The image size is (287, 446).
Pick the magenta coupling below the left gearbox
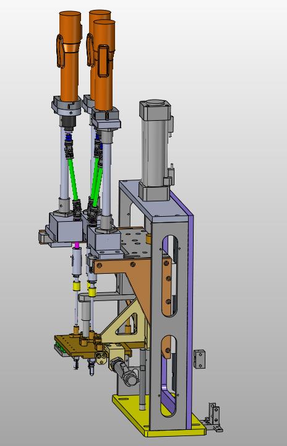[x=76, y=244]
